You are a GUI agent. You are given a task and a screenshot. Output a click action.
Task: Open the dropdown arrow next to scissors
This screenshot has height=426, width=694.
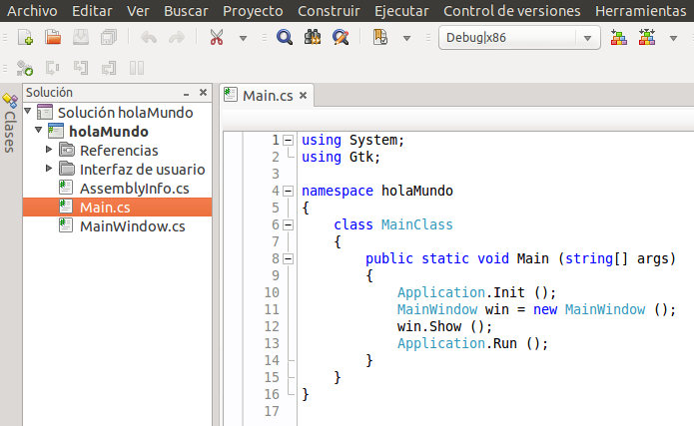coord(243,38)
